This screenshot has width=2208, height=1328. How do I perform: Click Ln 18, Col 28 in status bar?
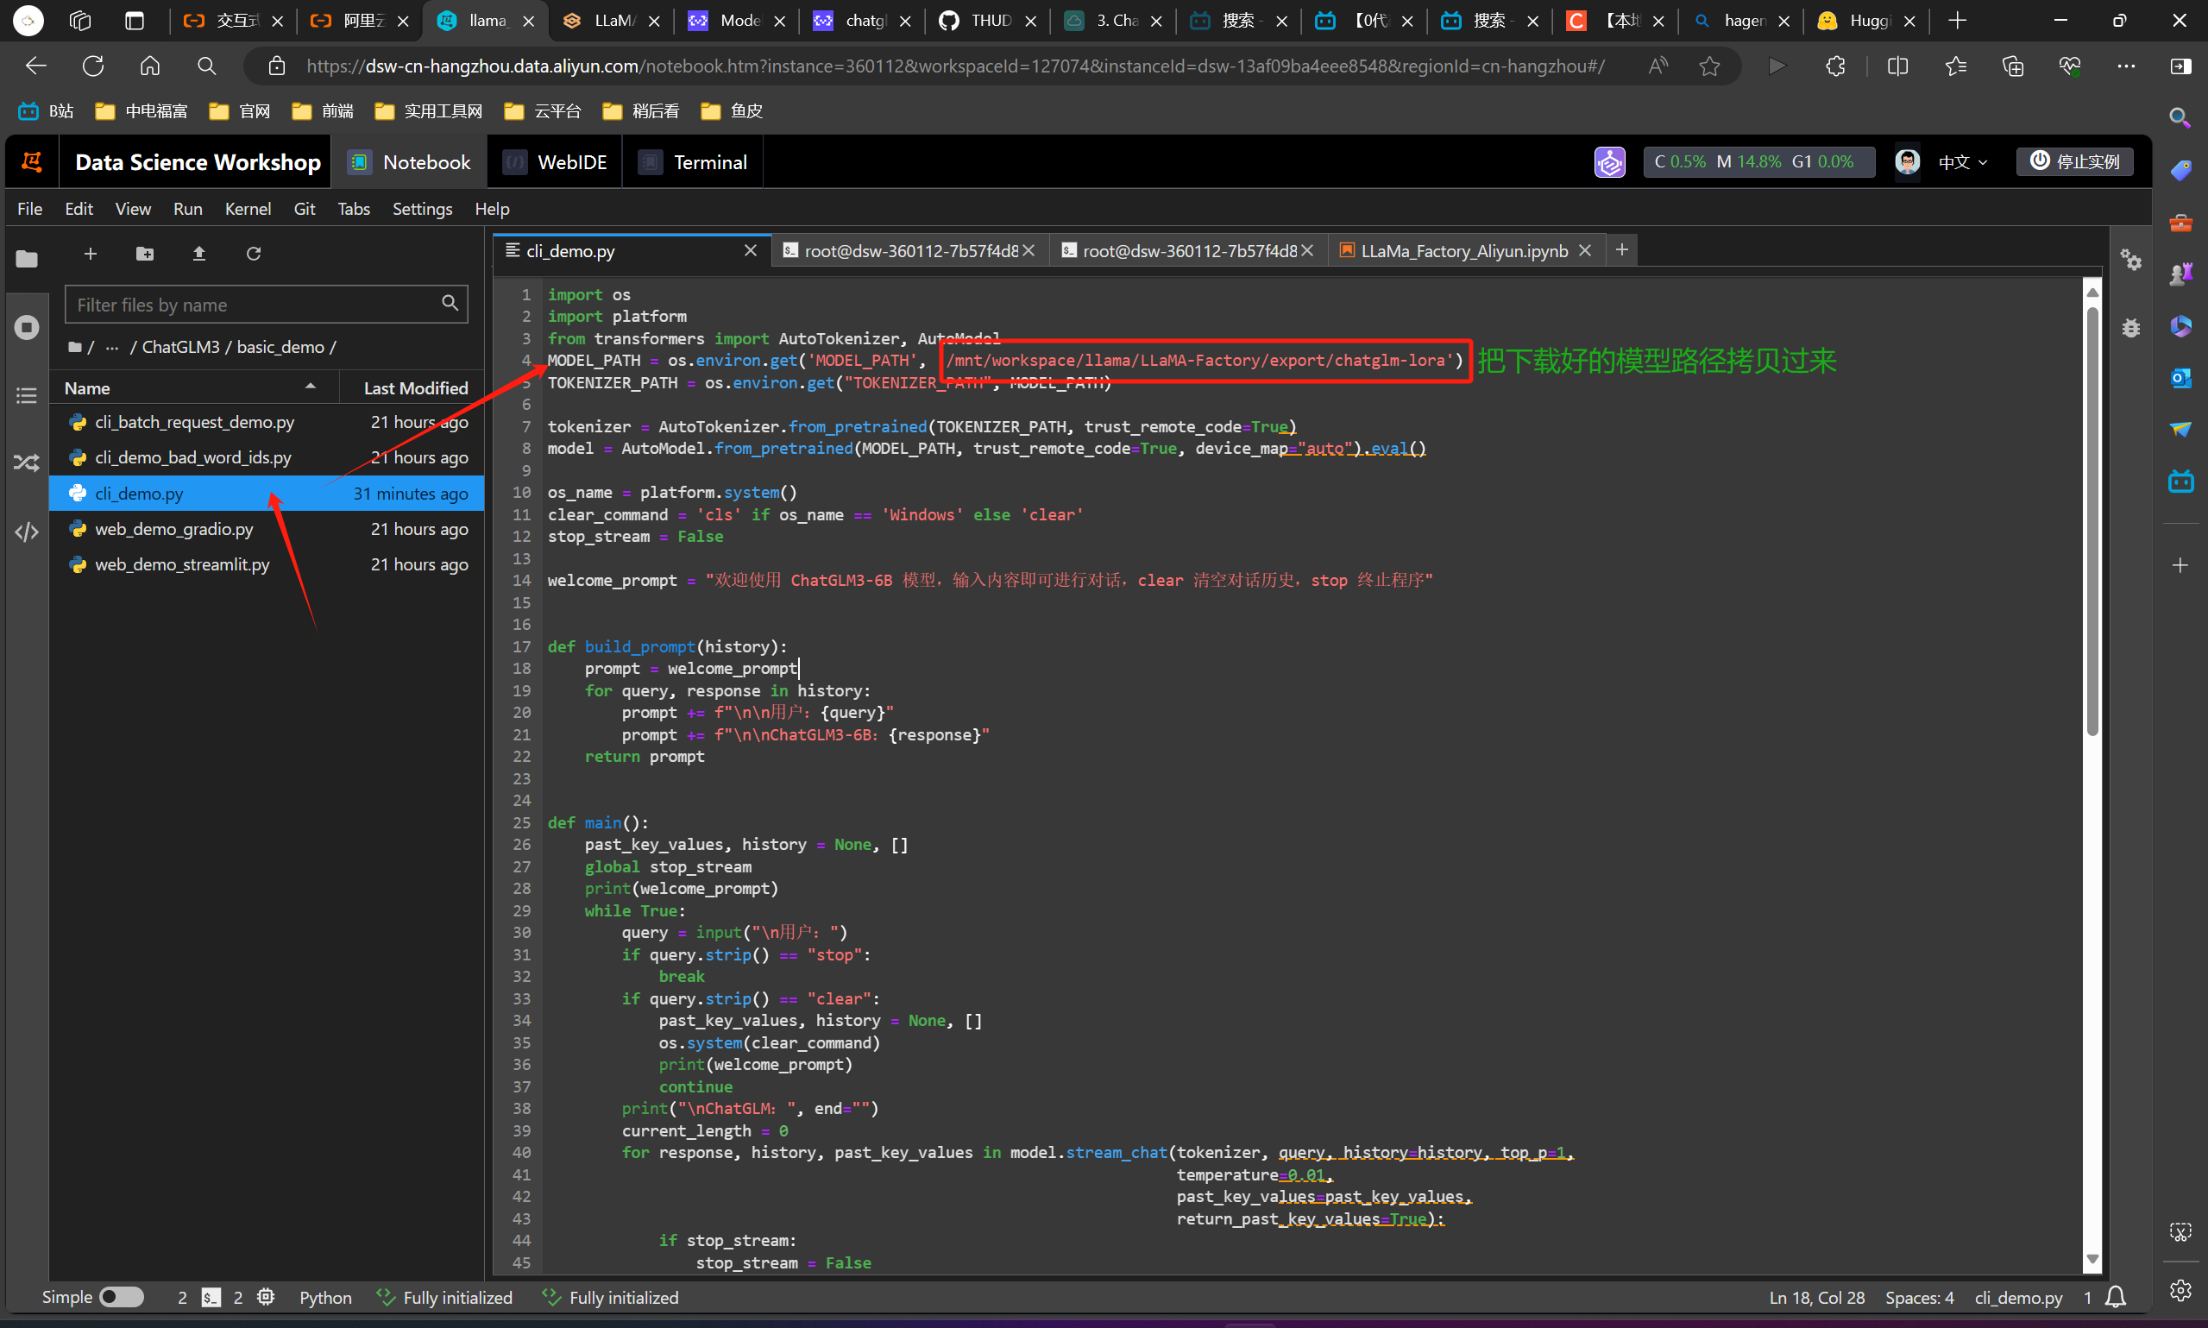[x=1817, y=1297]
